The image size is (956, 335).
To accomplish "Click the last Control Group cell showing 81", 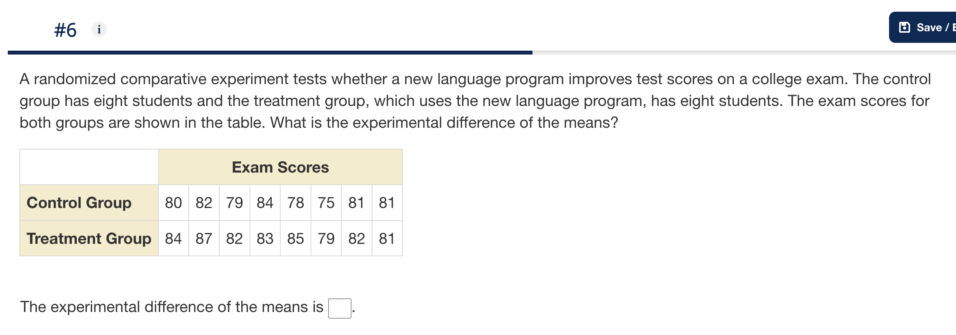I will coord(387,202).
